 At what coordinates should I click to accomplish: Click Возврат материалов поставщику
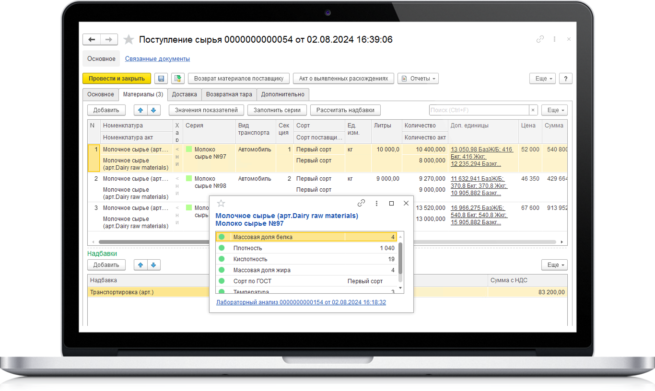[239, 79]
